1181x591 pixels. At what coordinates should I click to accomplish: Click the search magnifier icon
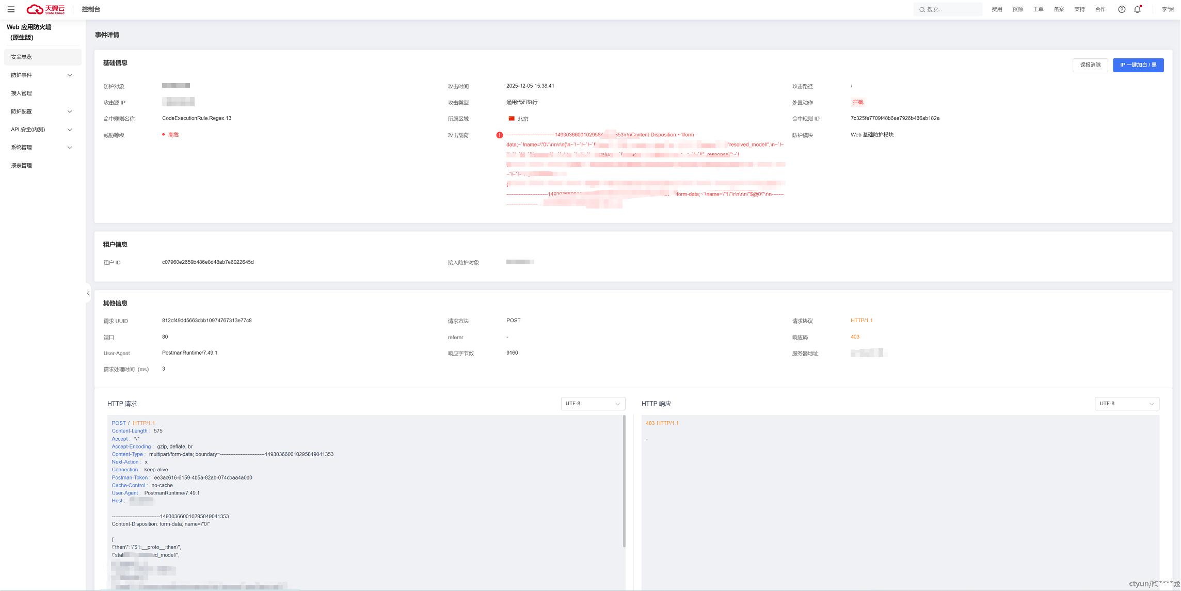coord(922,9)
